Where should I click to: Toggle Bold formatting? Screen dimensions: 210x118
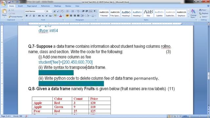(27, 16)
